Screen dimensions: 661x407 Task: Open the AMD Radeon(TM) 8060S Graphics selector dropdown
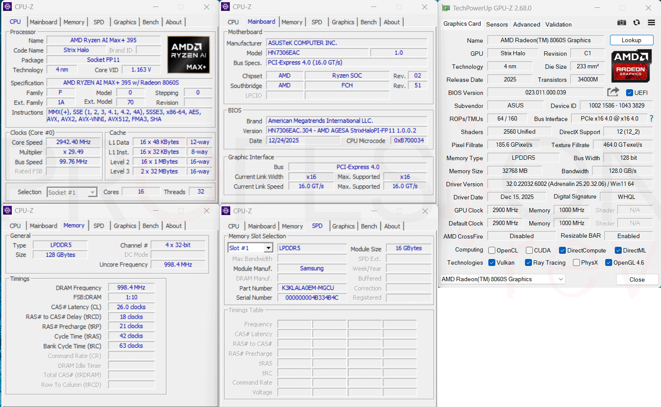503,279
